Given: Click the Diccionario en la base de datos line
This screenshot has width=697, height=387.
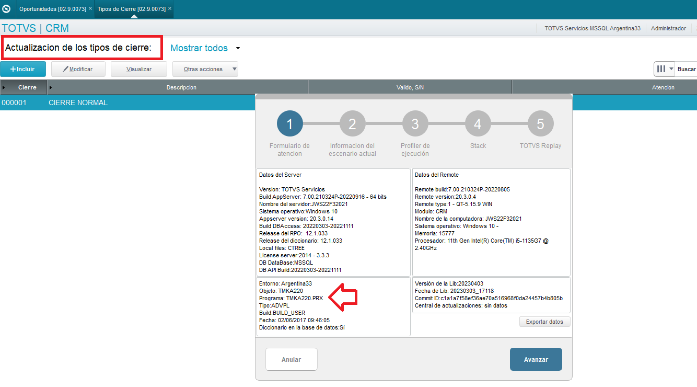Looking at the screenshot, I should click(x=302, y=327).
